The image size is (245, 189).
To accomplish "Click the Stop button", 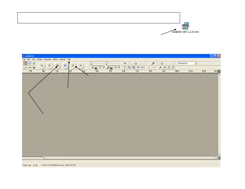I will [73, 66].
